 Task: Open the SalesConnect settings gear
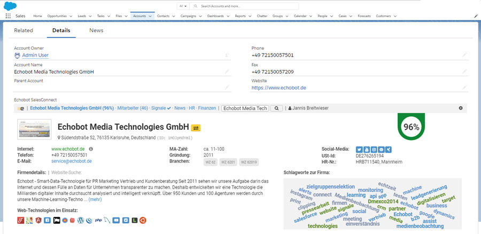461,108
